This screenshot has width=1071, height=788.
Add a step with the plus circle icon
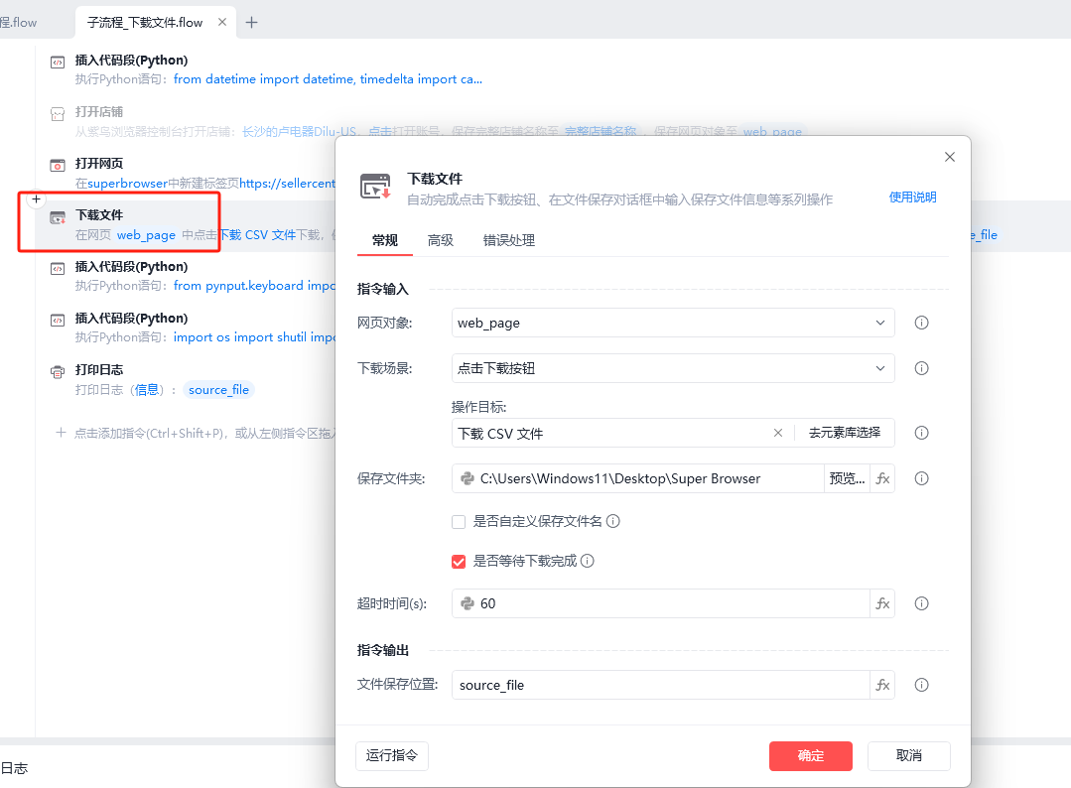click(36, 199)
